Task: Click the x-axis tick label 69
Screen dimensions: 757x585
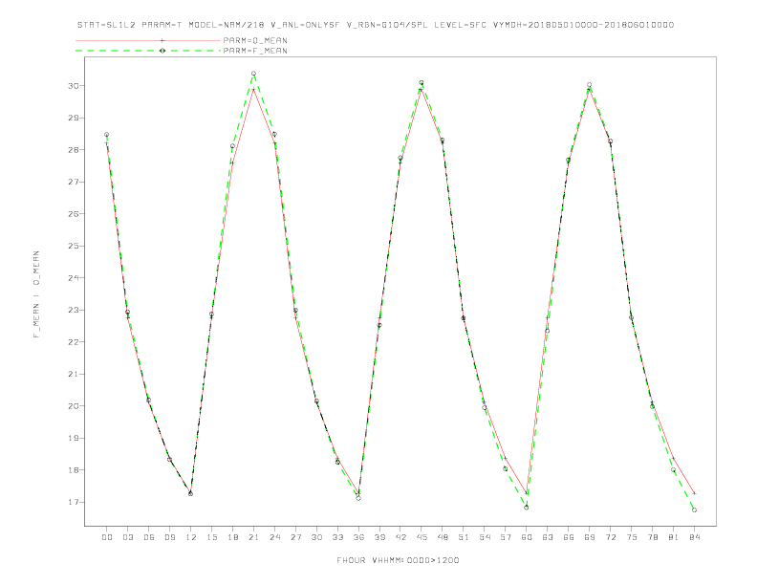Action: [x=589, y=537]
